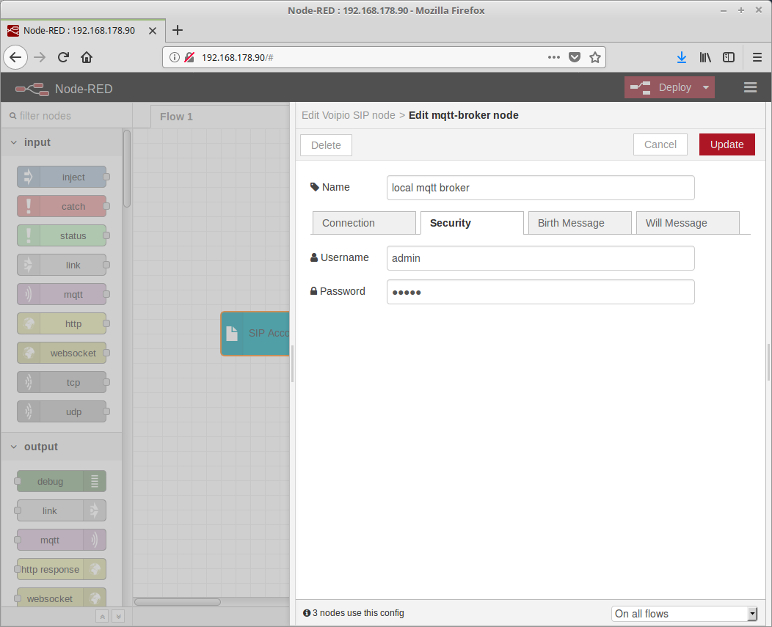Open the 'On all flows' scope dropdown

click(685, 614)
